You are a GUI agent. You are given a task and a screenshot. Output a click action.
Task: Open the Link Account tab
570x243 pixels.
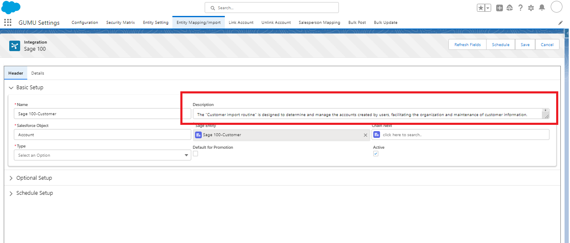point(241,23)
